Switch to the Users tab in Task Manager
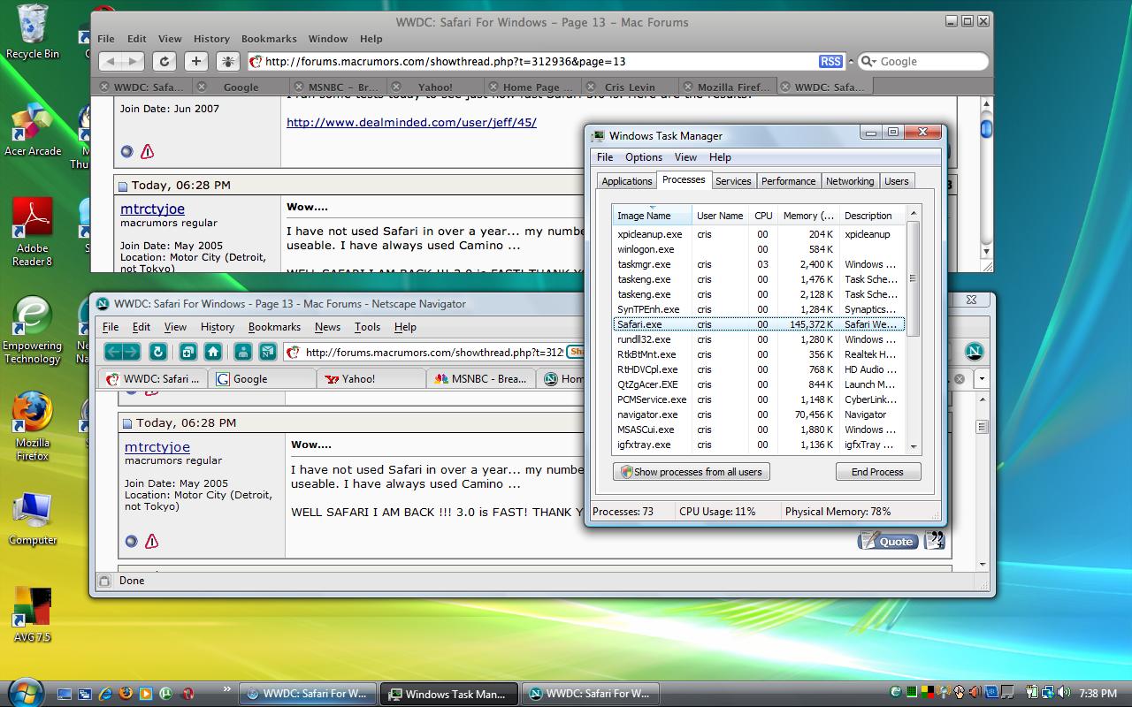The height and width of the screenshot is (707, 1132). tap(896, 181)
